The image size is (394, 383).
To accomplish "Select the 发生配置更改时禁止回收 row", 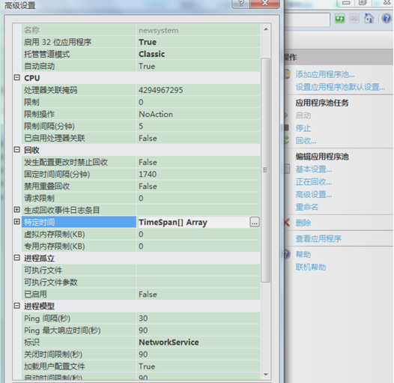I will pyautogui.click(x=141, y=162).
